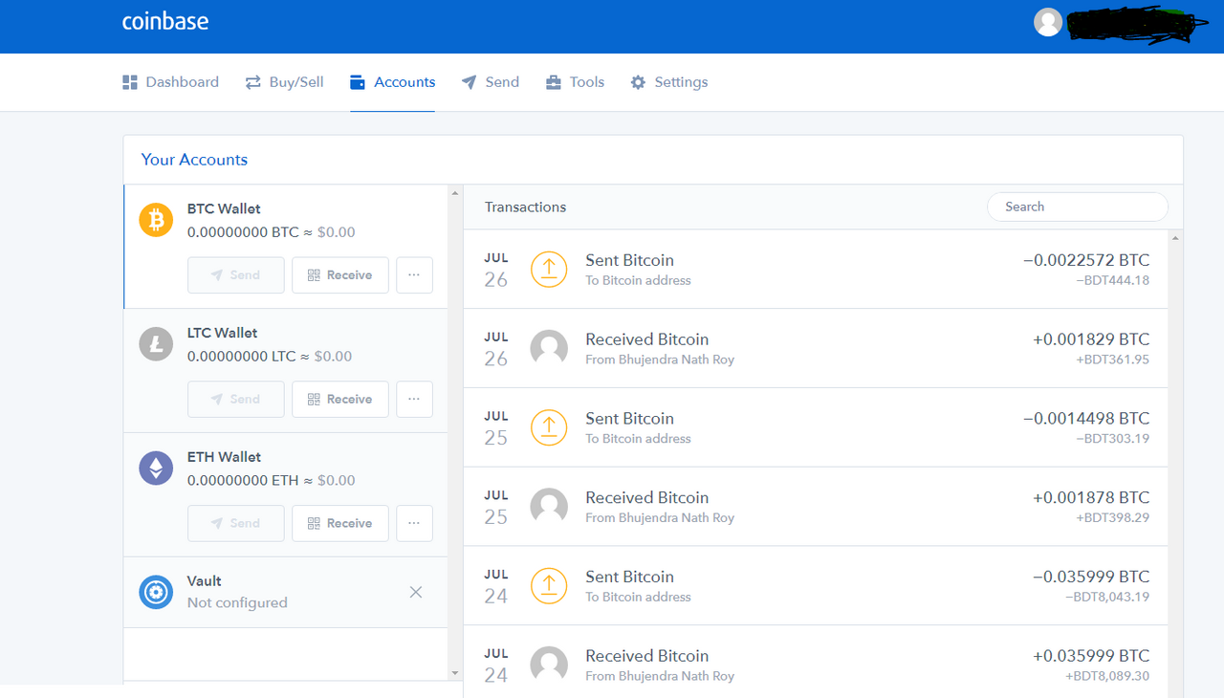This screenshot has height=698, width=1224.
Task: Open the Dashboard tab
Action: 171,82
